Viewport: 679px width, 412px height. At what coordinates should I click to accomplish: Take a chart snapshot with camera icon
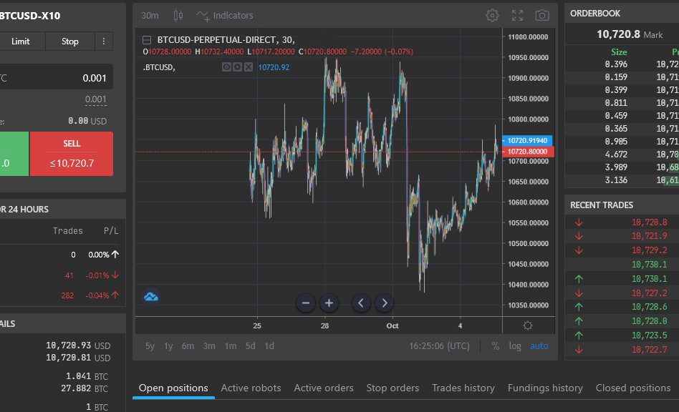click(541, 16)
